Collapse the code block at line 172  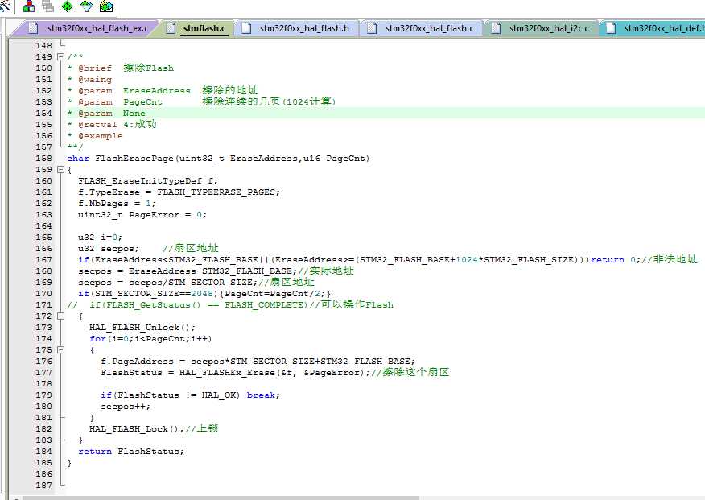click(60, 316)
